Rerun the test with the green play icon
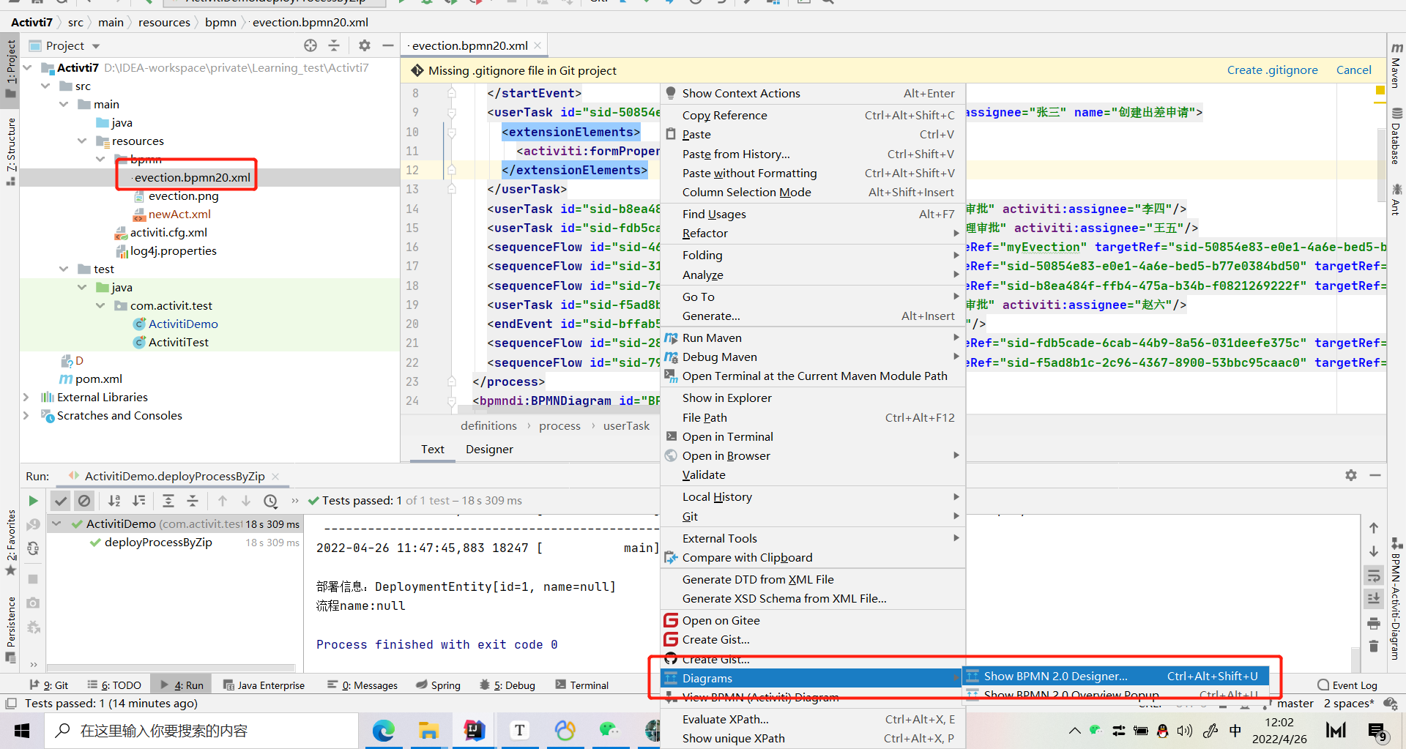The width and height of the screenshot is (1406, 749). [x=33, y=501]
